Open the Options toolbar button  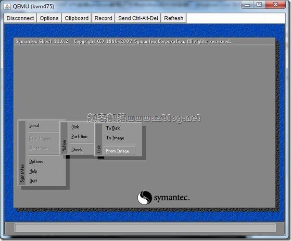tap(49, 18)
